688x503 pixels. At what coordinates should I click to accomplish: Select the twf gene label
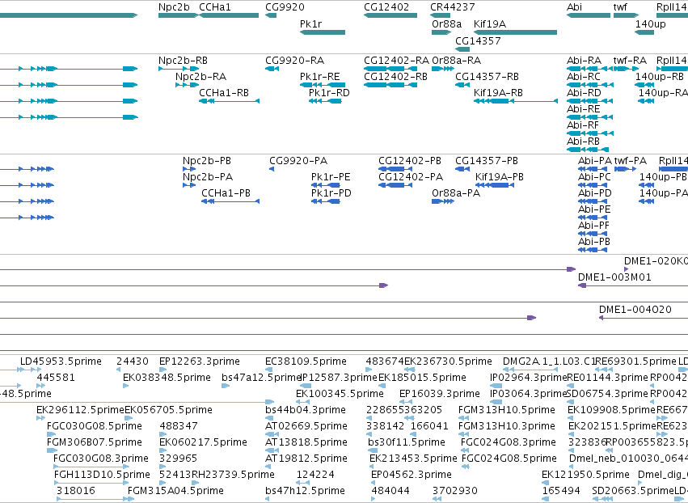(620, 7)
